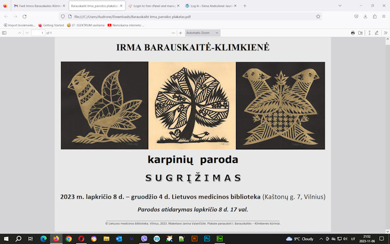Select the PDF text annotation tool
The height and width of the screenshot is (244, 390).
click(x=370, y=33)
